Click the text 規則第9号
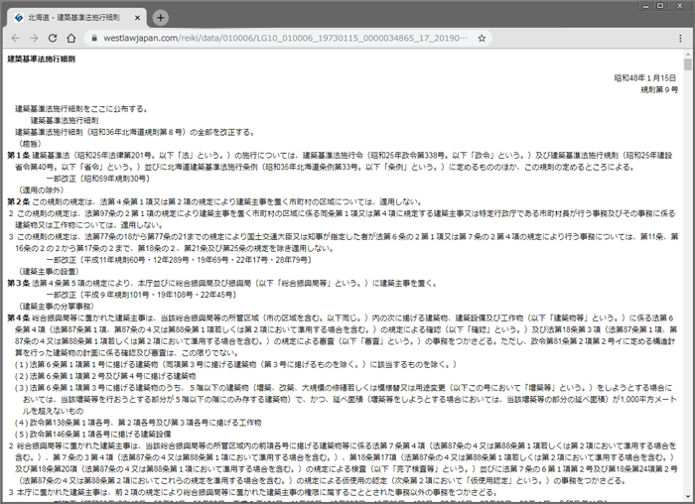The height and width of the screenshot is (504, 695). point(658,90)
